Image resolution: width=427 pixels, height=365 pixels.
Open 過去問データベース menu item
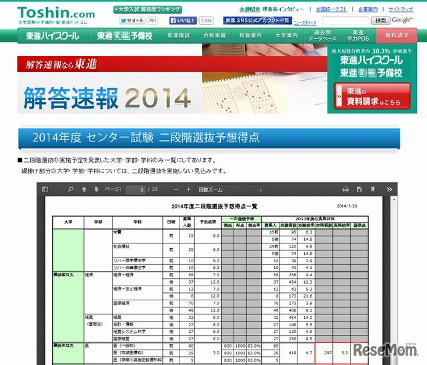click(322, 35)
